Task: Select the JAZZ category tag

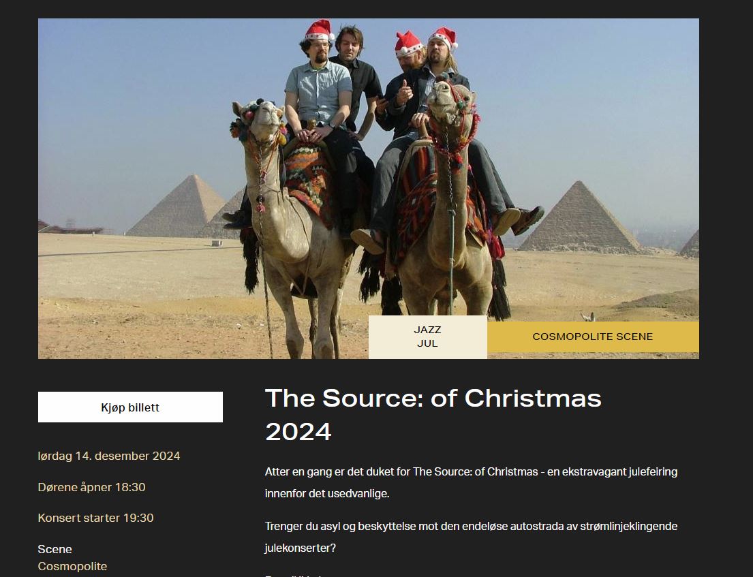Action: click(x=427, y=330)
